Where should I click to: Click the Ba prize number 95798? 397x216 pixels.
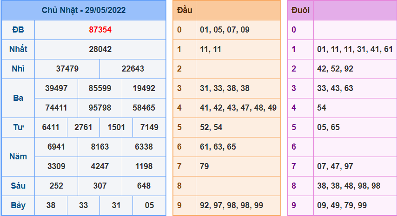click(100, 108)
